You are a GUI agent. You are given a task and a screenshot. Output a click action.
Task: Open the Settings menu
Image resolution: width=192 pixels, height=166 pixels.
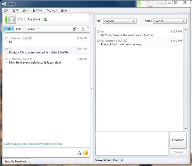coord(51,10)
